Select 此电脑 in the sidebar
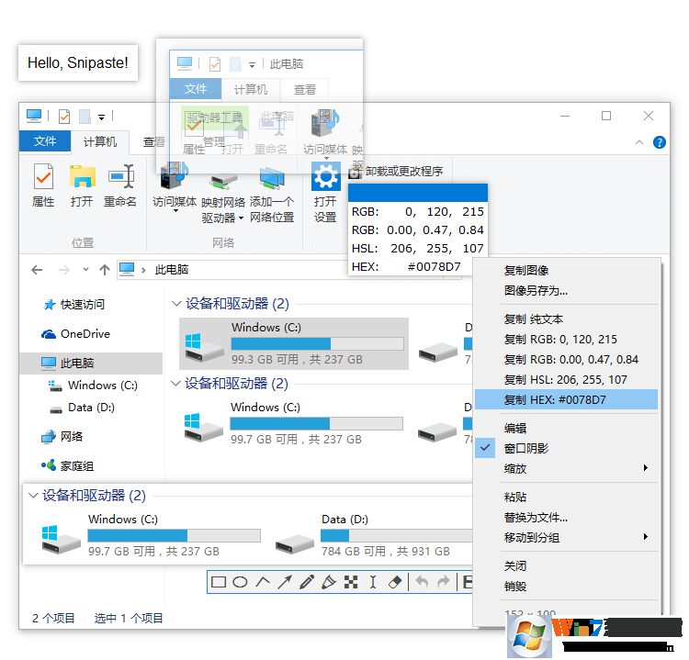The height and width of the screenshot is (660, 689). tap(91, 364)
